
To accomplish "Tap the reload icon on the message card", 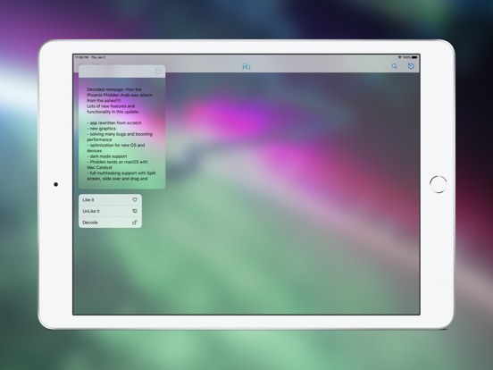I will coord(158,71).
